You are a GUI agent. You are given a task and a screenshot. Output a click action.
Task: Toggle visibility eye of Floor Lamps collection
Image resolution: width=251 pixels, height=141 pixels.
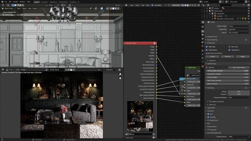click(249, 11)
